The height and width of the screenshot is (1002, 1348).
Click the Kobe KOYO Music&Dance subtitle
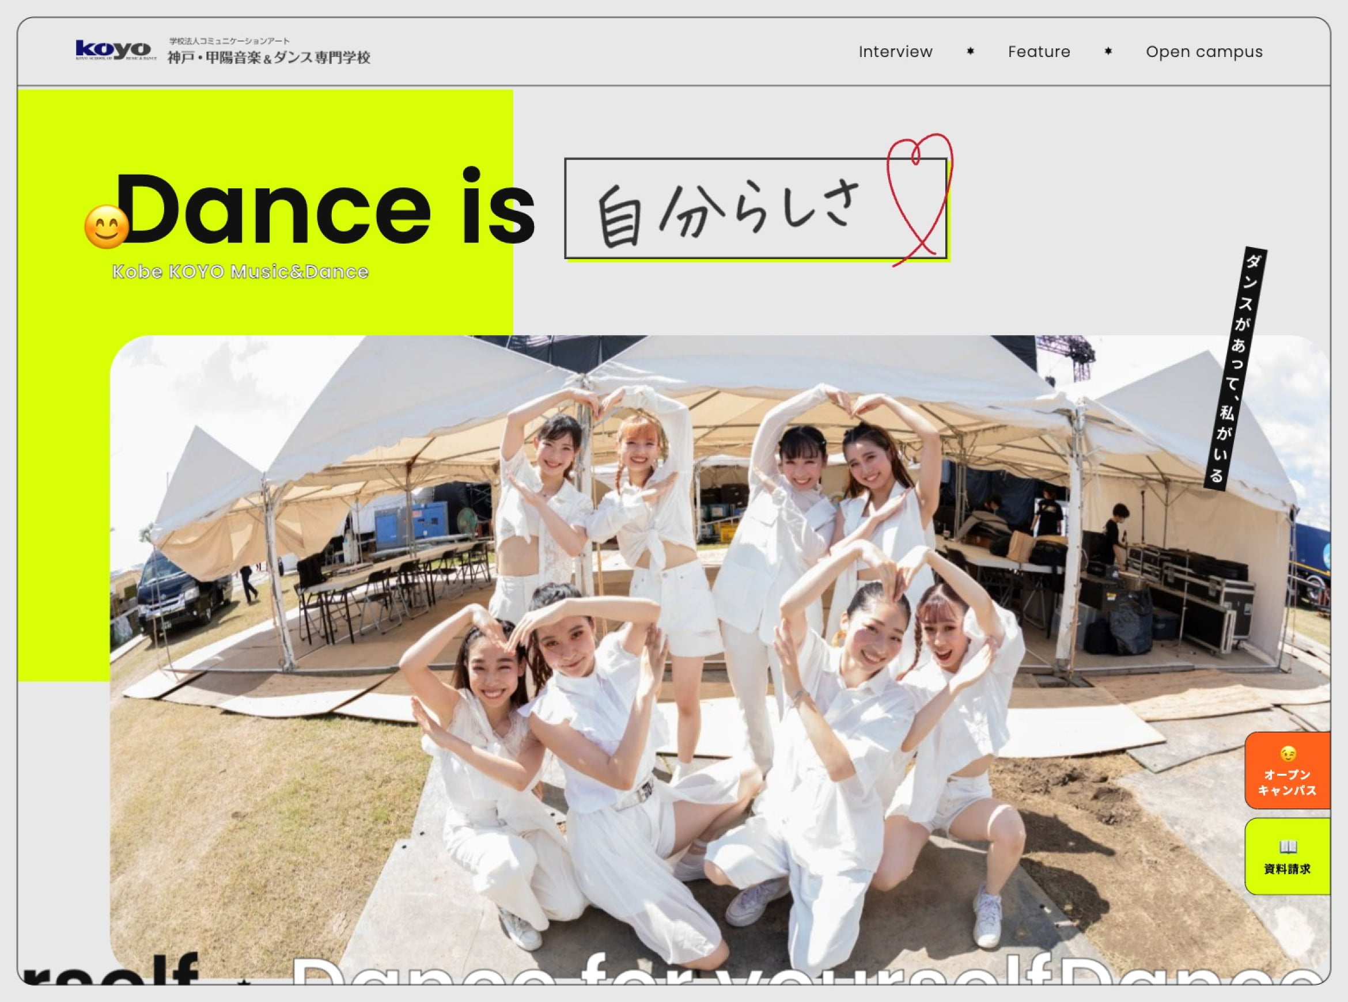click(240, 272)
